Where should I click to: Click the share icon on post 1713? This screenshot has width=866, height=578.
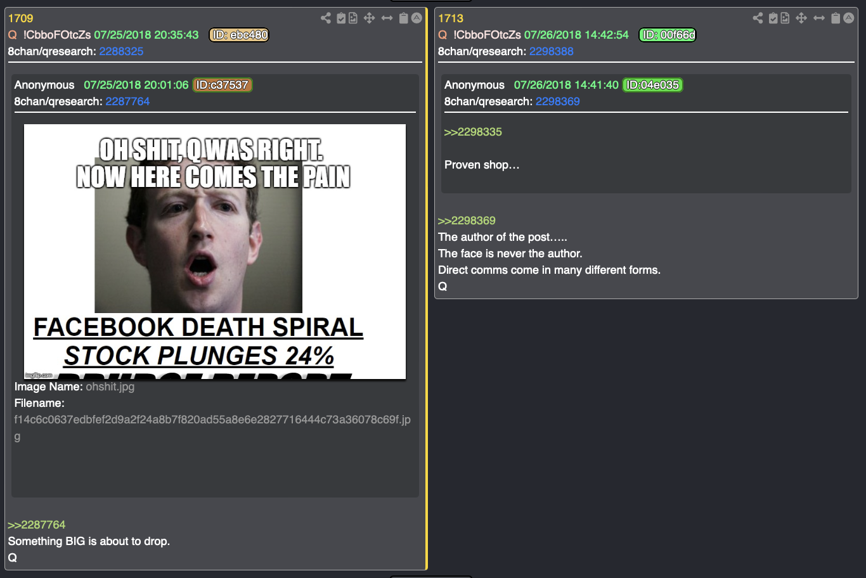click(758, 18)
